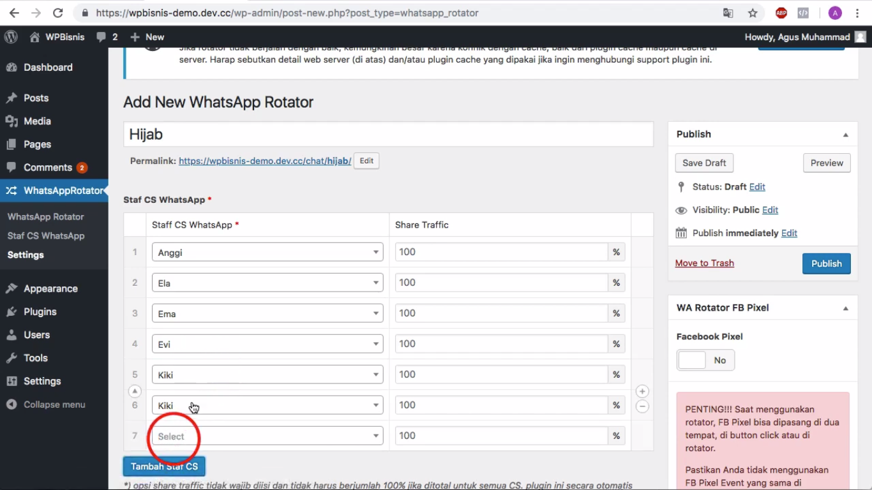
Task: Go forward in the browser
Action: [x=36, y=13]
